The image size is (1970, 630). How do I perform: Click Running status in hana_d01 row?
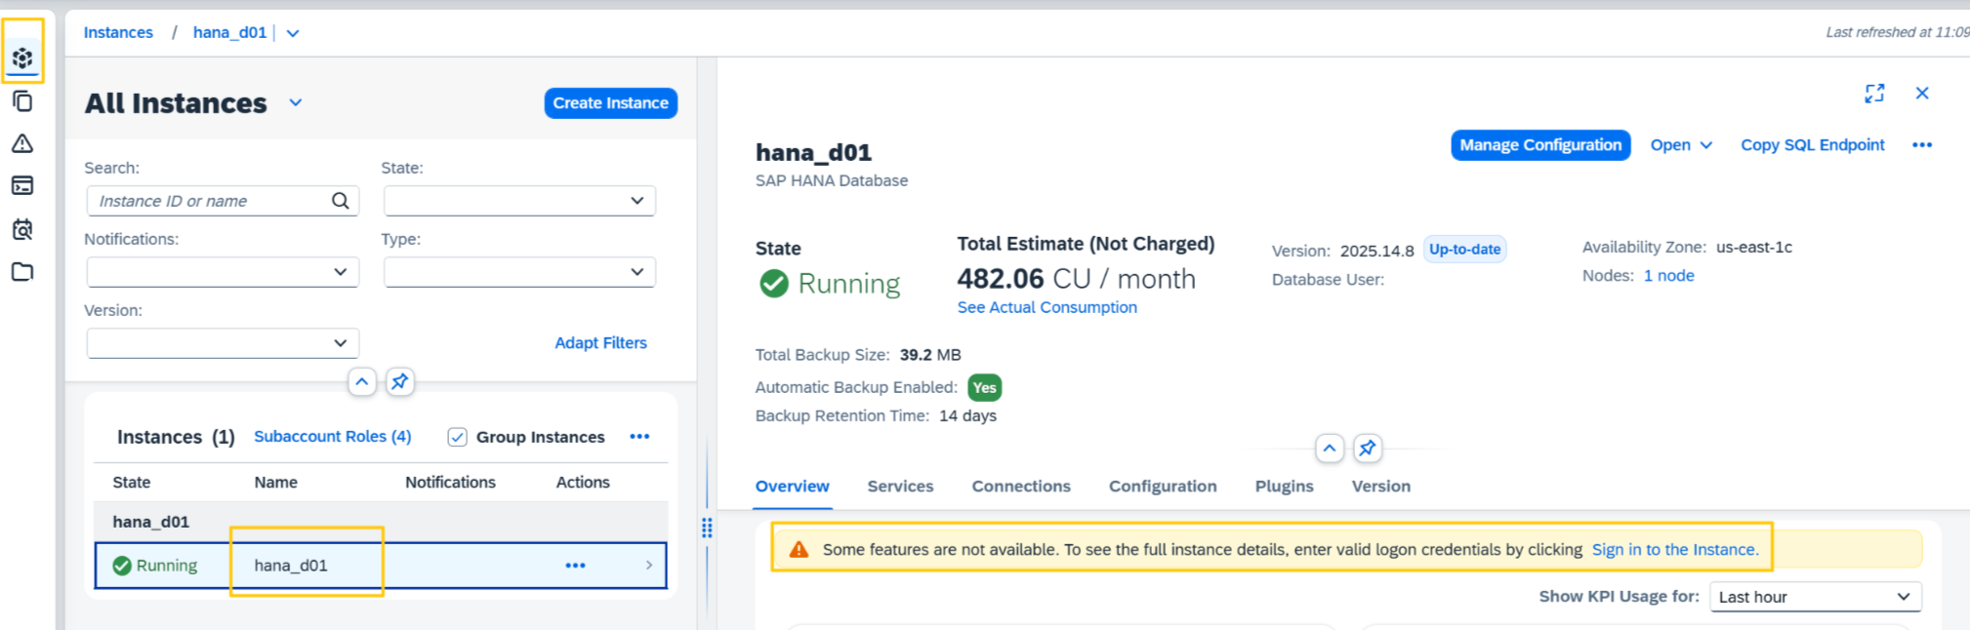click(155, 566)
